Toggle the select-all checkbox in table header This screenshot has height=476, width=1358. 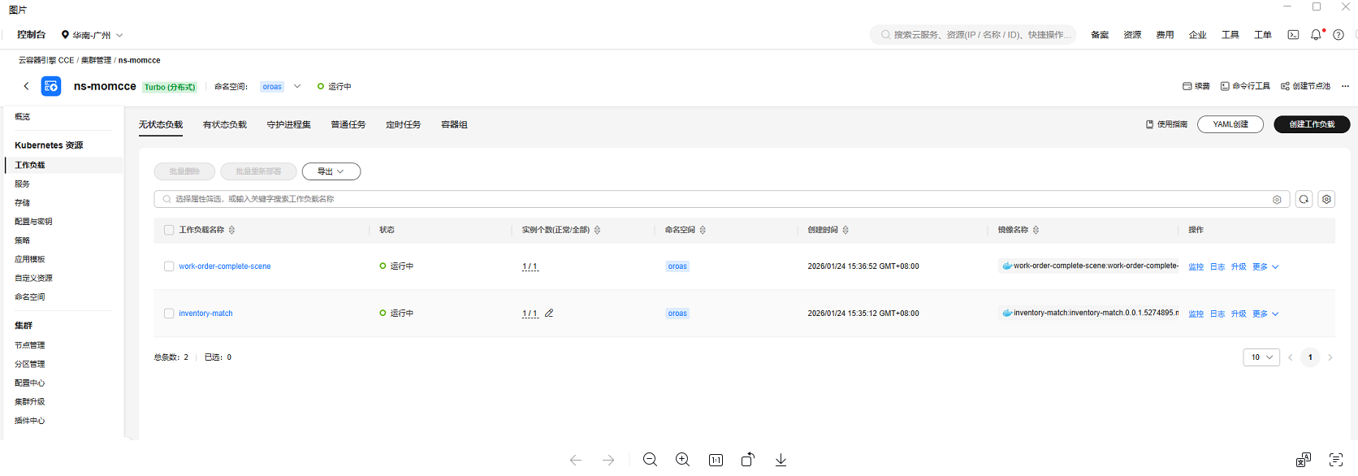point(169,230)
